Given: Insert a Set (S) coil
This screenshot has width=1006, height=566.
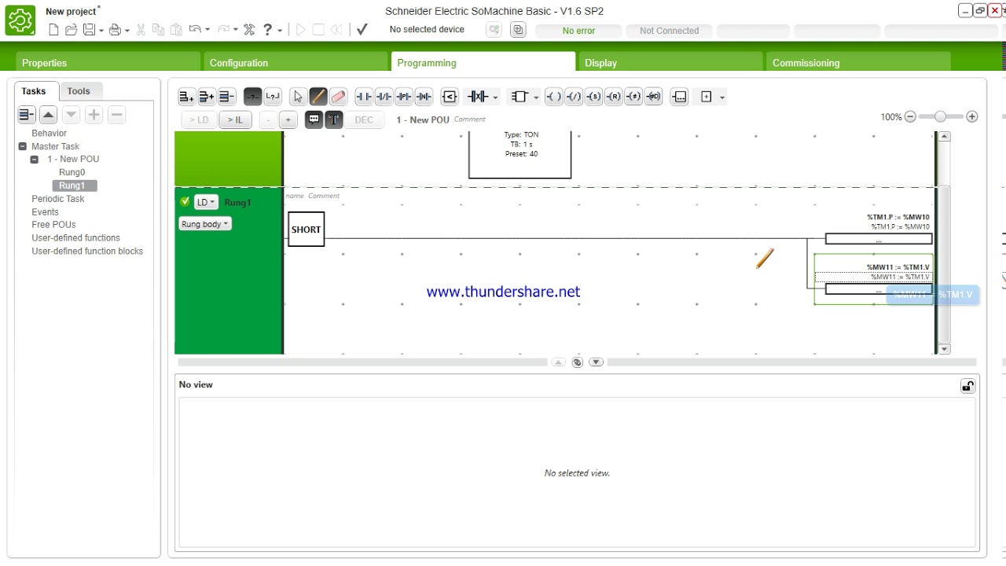Looking at the screenshot, I should 593,97.
